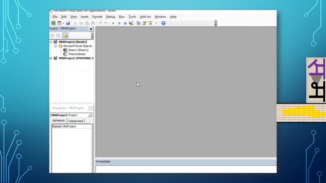The image size is (326, 183).
Task: Open the Run menu
Action: [x=122, y=17]
